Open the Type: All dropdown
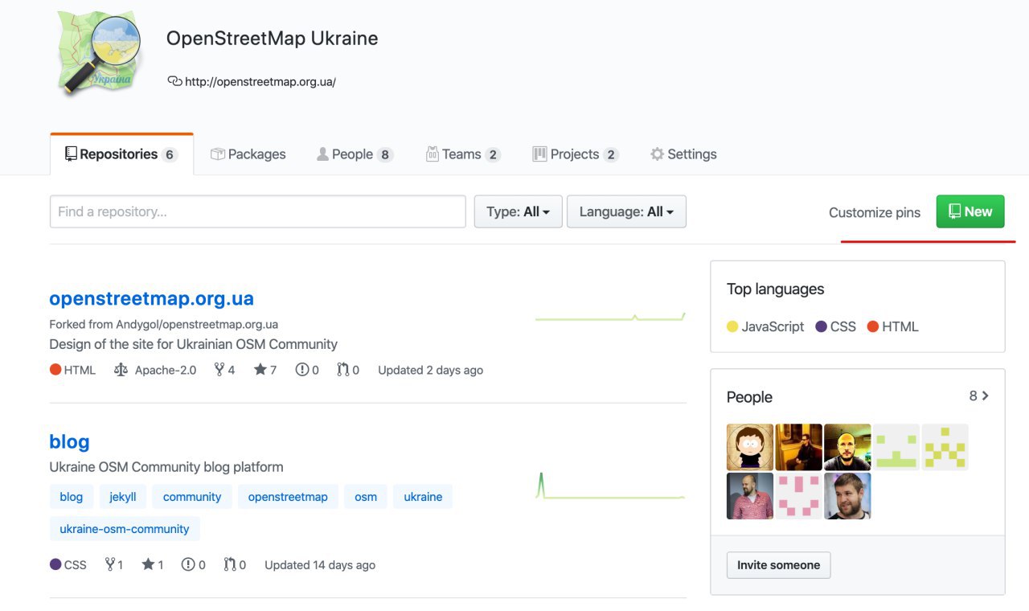 click(518, 211)
